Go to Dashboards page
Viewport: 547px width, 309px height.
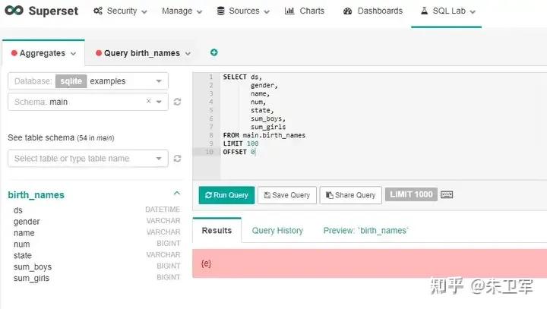tap(373, 11)
